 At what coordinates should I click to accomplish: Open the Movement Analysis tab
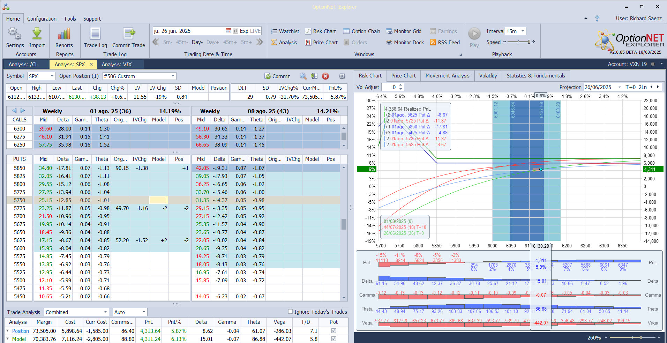tap(447, 76)
